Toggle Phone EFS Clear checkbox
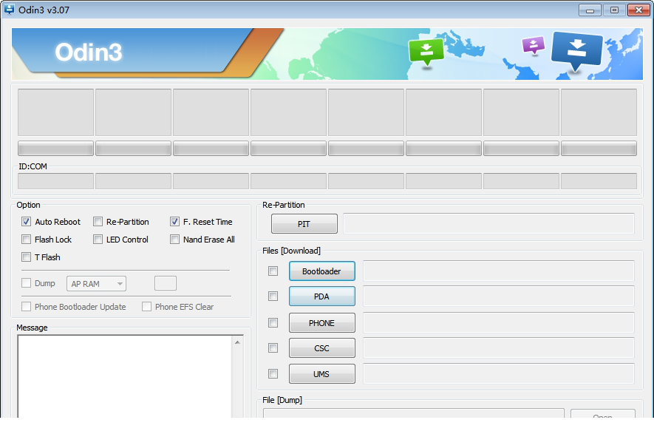 147,307
